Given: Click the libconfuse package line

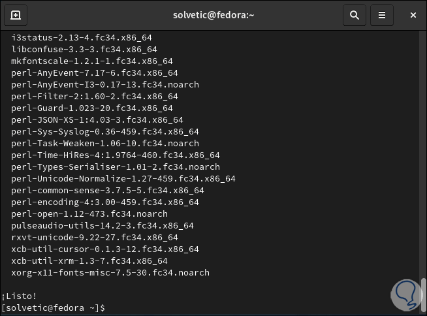Looking at the screenshot, I should pos(84,49).
